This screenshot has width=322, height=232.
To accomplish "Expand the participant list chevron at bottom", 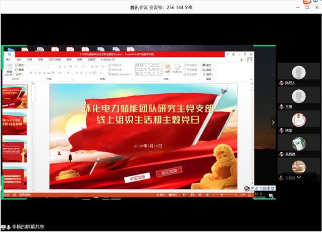I will (x=299, y=178).
